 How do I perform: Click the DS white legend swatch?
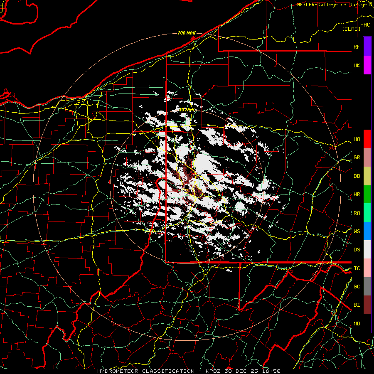click(367, 249)
